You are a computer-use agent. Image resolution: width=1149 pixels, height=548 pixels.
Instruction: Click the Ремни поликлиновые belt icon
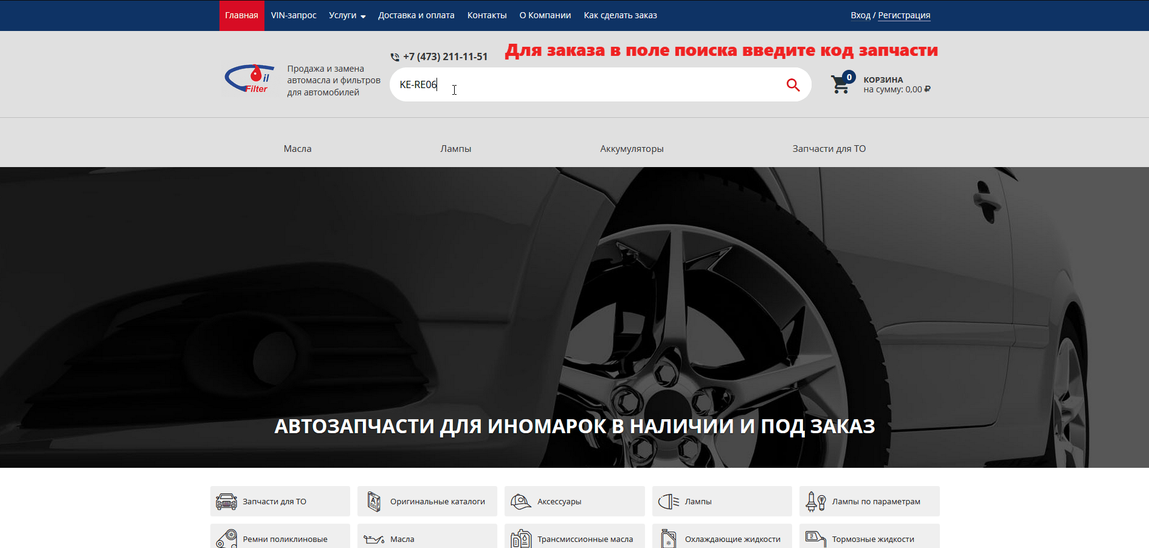227,538
